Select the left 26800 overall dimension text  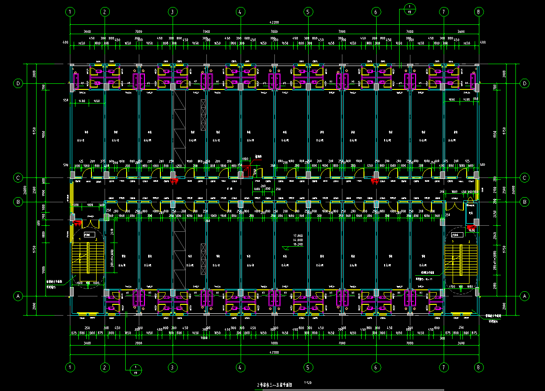click(x=26, y=189)
